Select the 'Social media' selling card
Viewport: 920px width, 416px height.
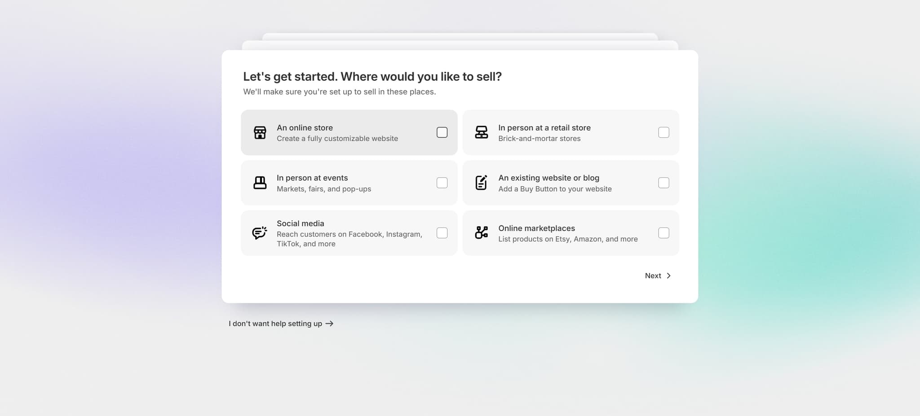[349, 233]
